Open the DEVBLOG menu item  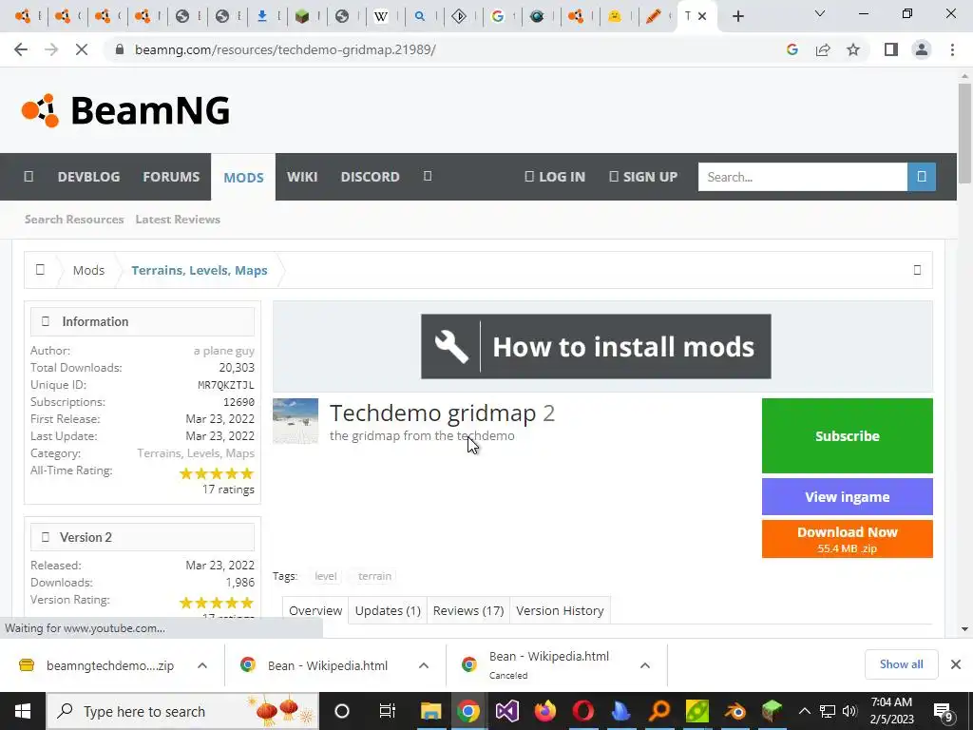click(88, 177)
